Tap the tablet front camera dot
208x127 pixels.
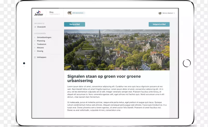(x=24, y=63)
